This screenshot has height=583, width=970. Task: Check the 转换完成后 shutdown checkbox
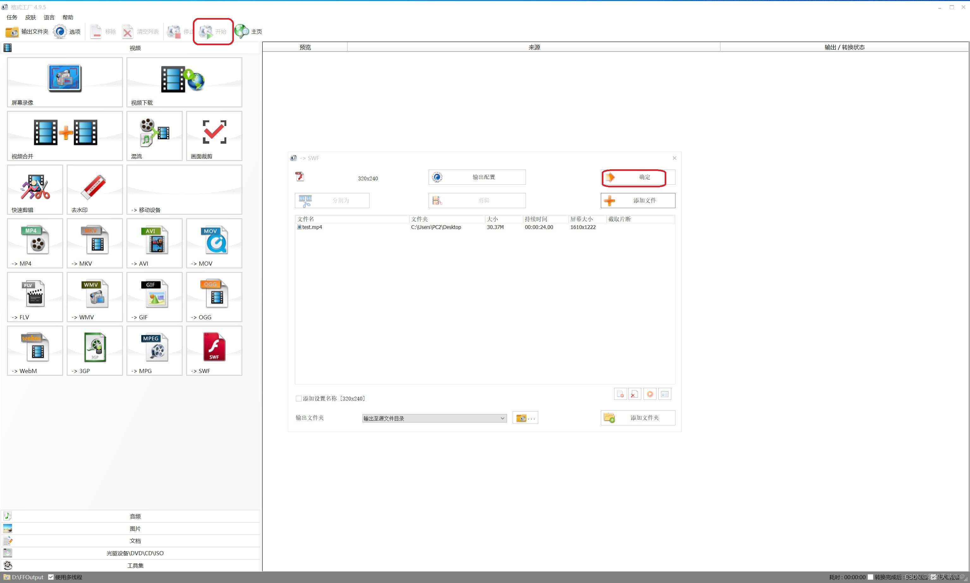click(870, 577)
